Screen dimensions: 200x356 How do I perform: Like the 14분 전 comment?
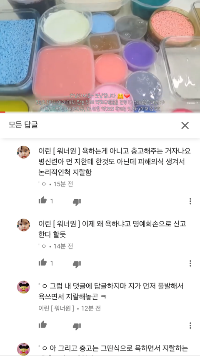pos(42,263)
